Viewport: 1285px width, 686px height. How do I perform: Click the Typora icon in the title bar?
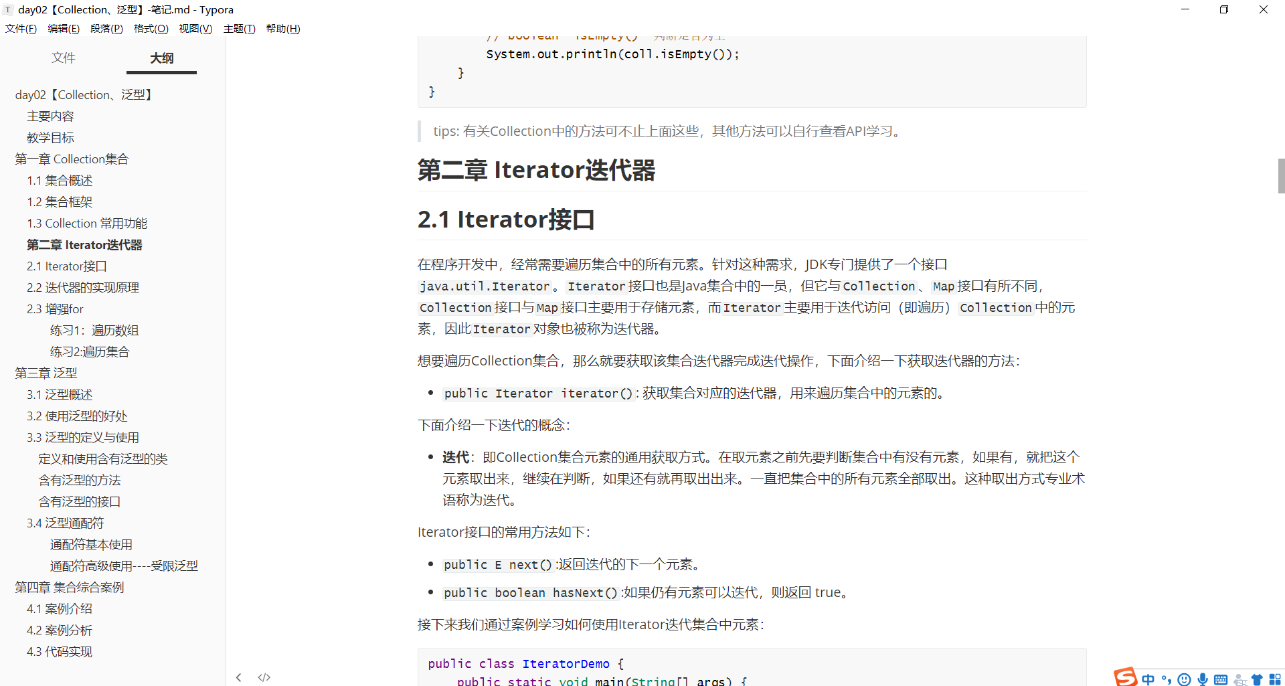coord(7,9)
